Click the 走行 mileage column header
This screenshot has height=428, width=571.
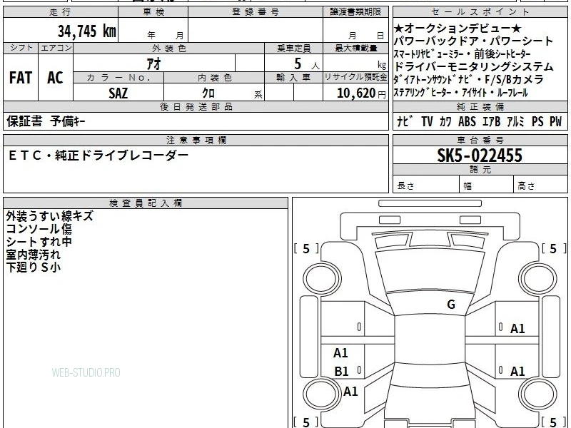[61, 12]
